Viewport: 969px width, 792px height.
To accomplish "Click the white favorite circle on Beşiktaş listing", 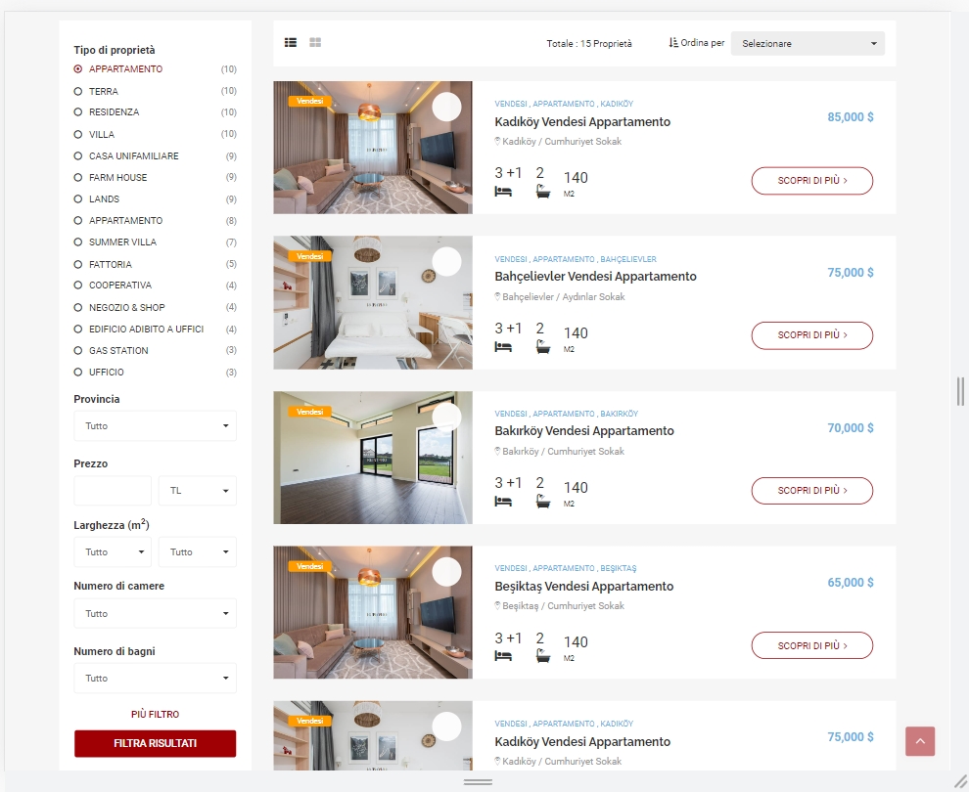I will coord(446,572).
